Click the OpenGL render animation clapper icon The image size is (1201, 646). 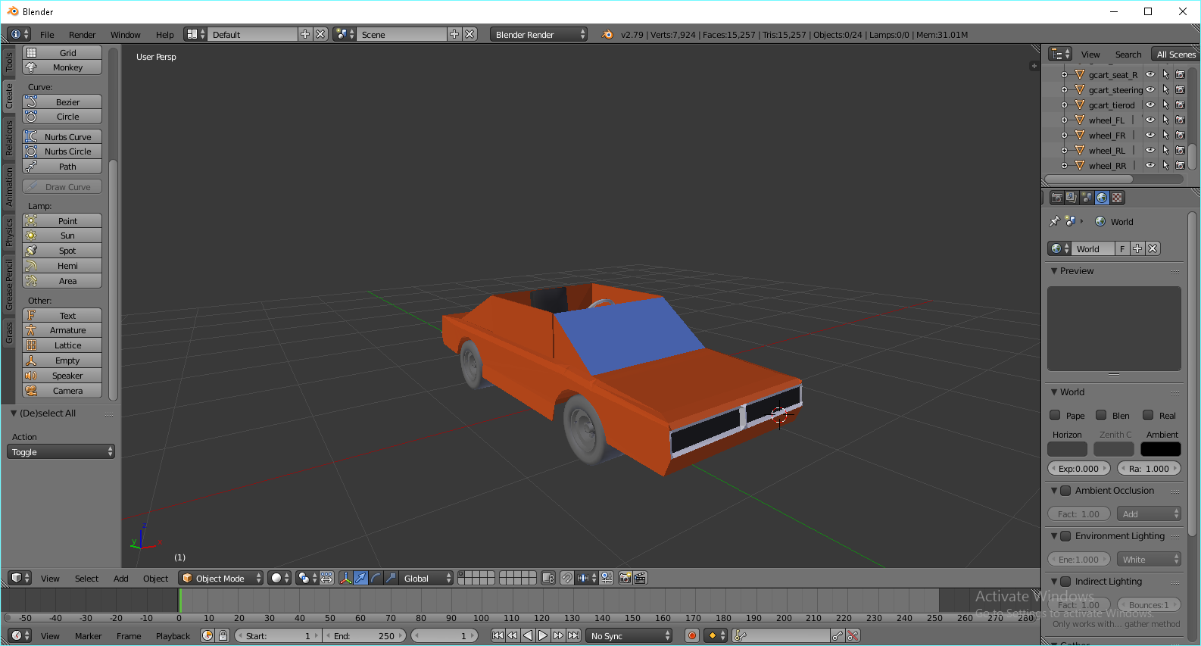(x=640, y=578)
